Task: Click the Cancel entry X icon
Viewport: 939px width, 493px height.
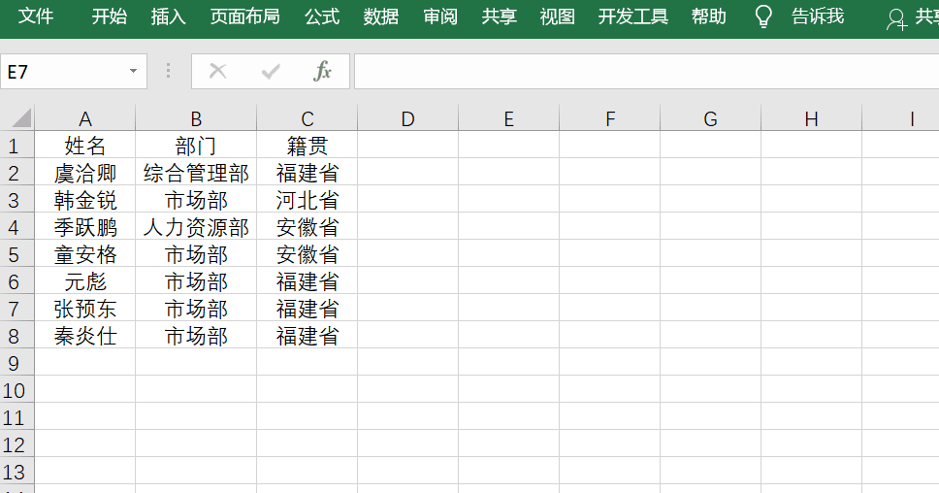Action: click(x=217, y=71)
